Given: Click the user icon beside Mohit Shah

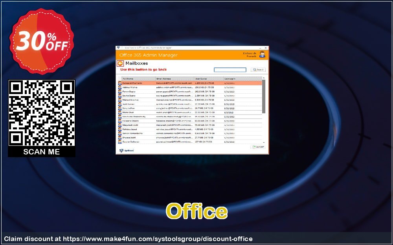Looking at the screenshot, I should click(x=120, y=113).
